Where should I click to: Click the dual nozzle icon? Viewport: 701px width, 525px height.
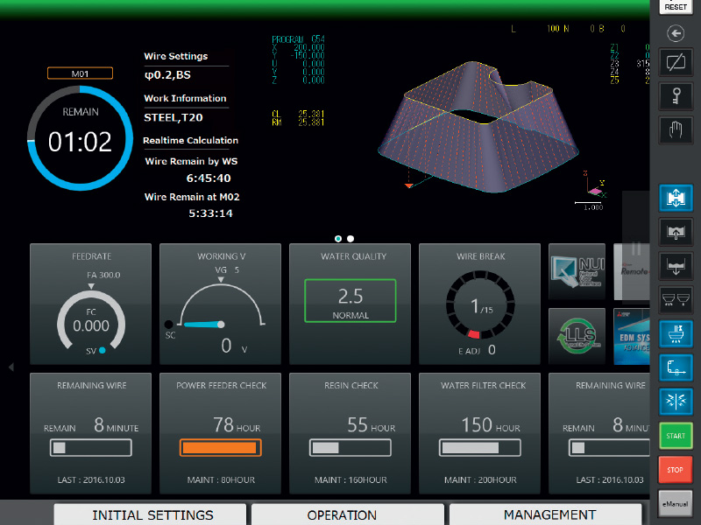click(676, 299)
